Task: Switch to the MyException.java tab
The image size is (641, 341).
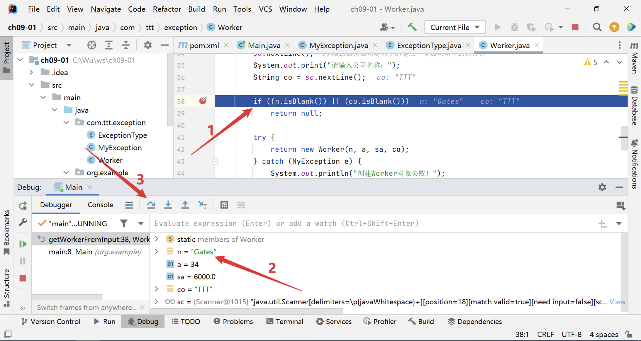Action: tap(338, 45)
